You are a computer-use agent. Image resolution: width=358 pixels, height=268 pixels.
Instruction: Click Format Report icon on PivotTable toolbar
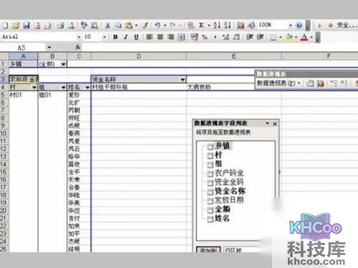(x=310, y=83)
